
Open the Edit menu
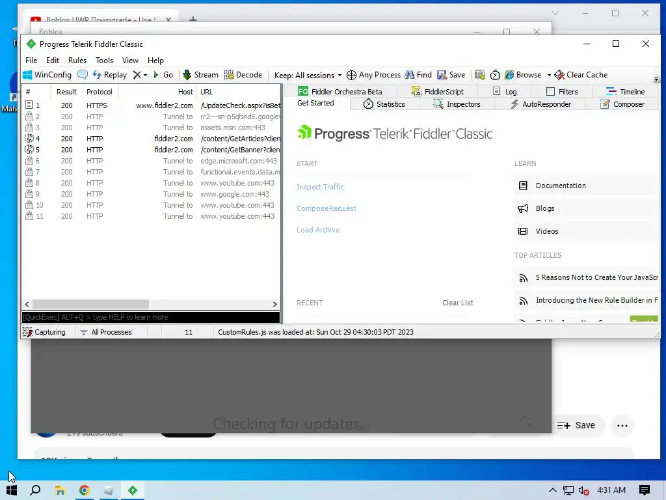tap(53, 61)
